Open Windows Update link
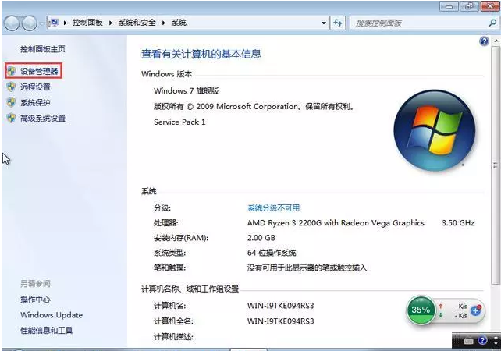 (52, 315)
